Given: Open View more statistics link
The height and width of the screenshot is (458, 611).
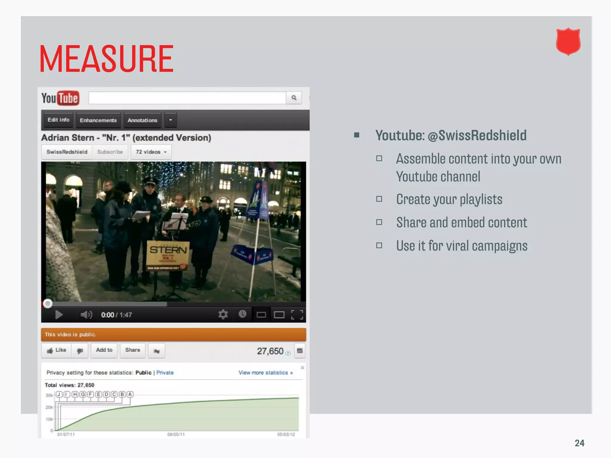Looking at the screenshot, I should coord(266,373).
